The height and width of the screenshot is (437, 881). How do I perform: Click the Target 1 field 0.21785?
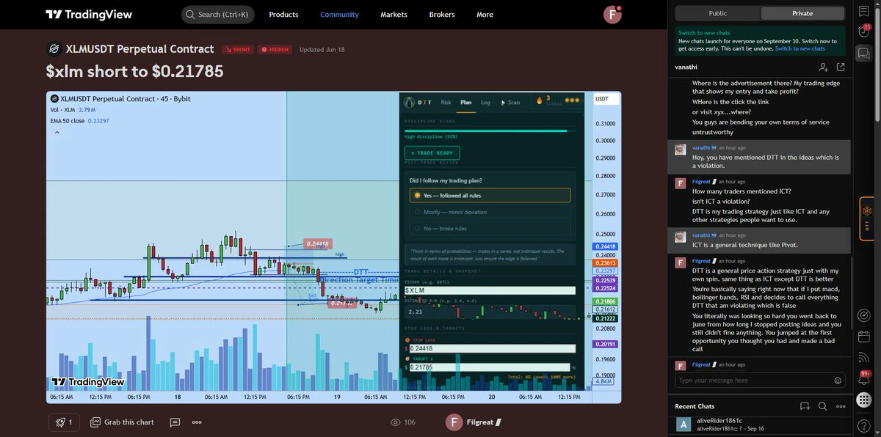[490, 367]
